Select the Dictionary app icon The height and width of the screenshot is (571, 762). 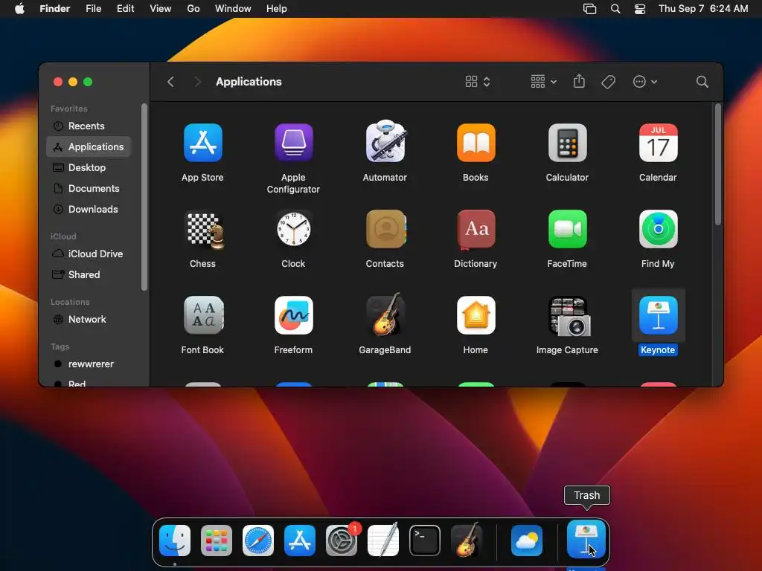click(x=476, y=229)
